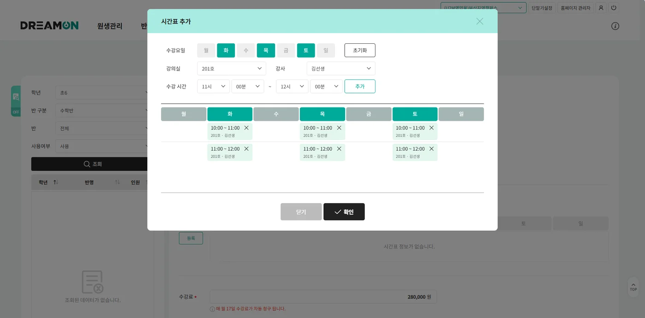Open the 반 구분 수학반 dropdown

(101, 111)
